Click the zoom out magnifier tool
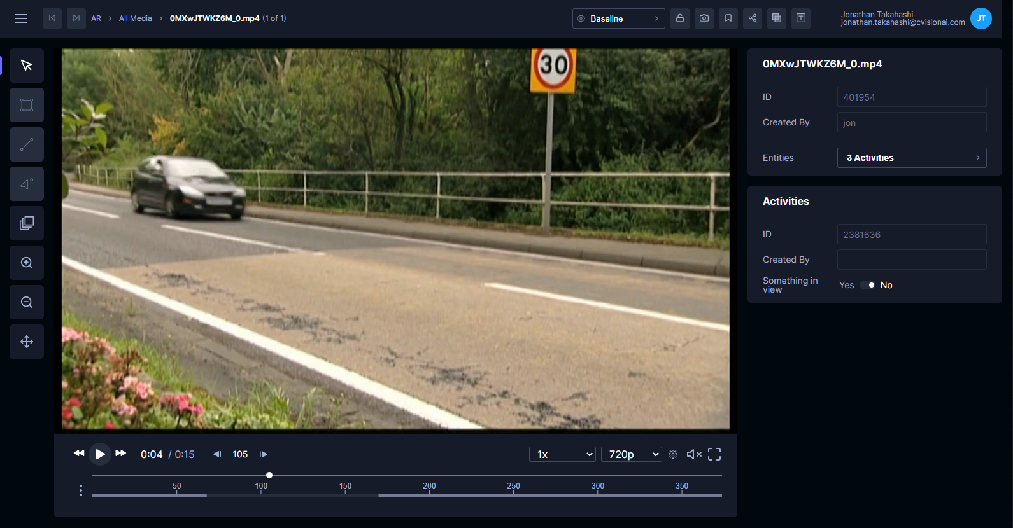This screenshot has width=1013, height=528. (27, 302)
